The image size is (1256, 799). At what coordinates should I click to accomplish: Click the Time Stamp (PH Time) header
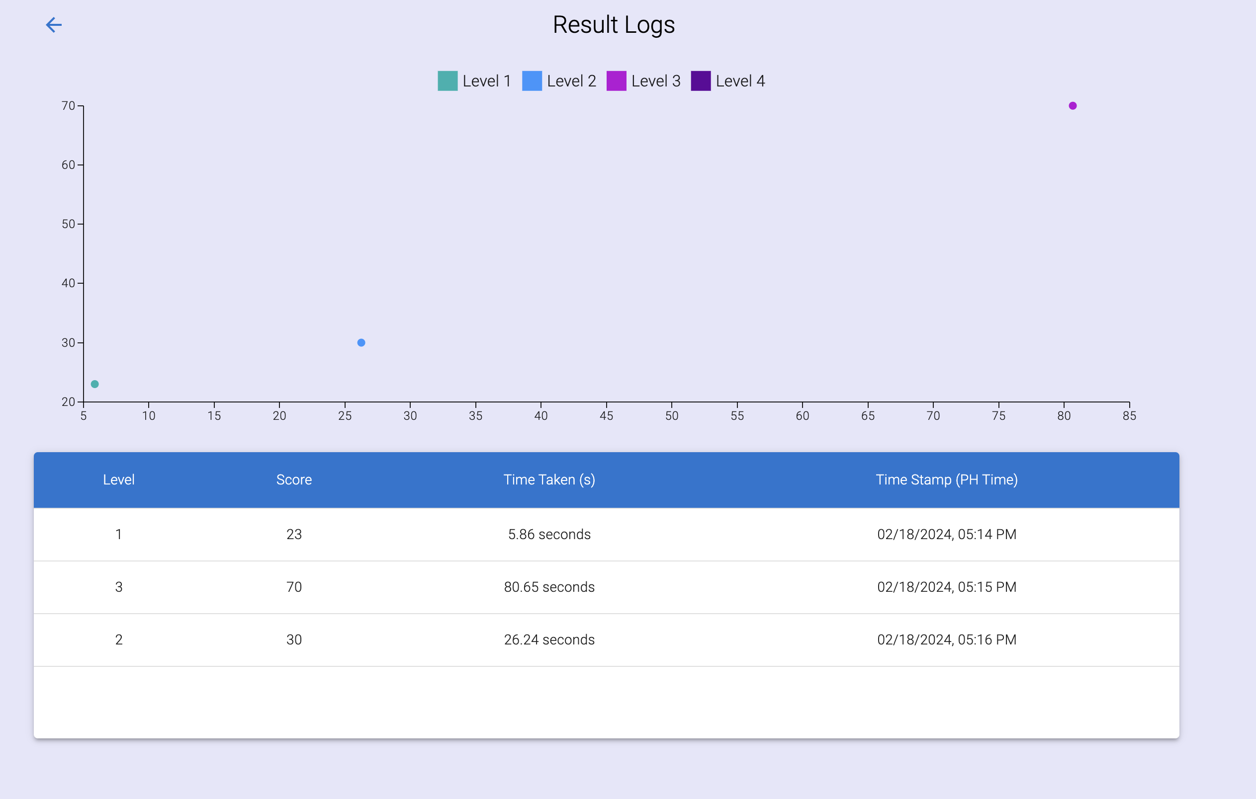[x=947, y=479]
